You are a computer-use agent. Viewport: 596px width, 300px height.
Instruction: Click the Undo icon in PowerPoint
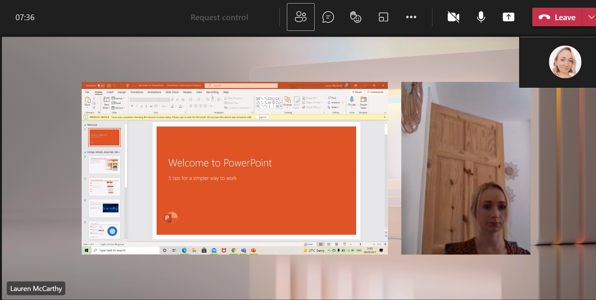click(x=114, y=85)
